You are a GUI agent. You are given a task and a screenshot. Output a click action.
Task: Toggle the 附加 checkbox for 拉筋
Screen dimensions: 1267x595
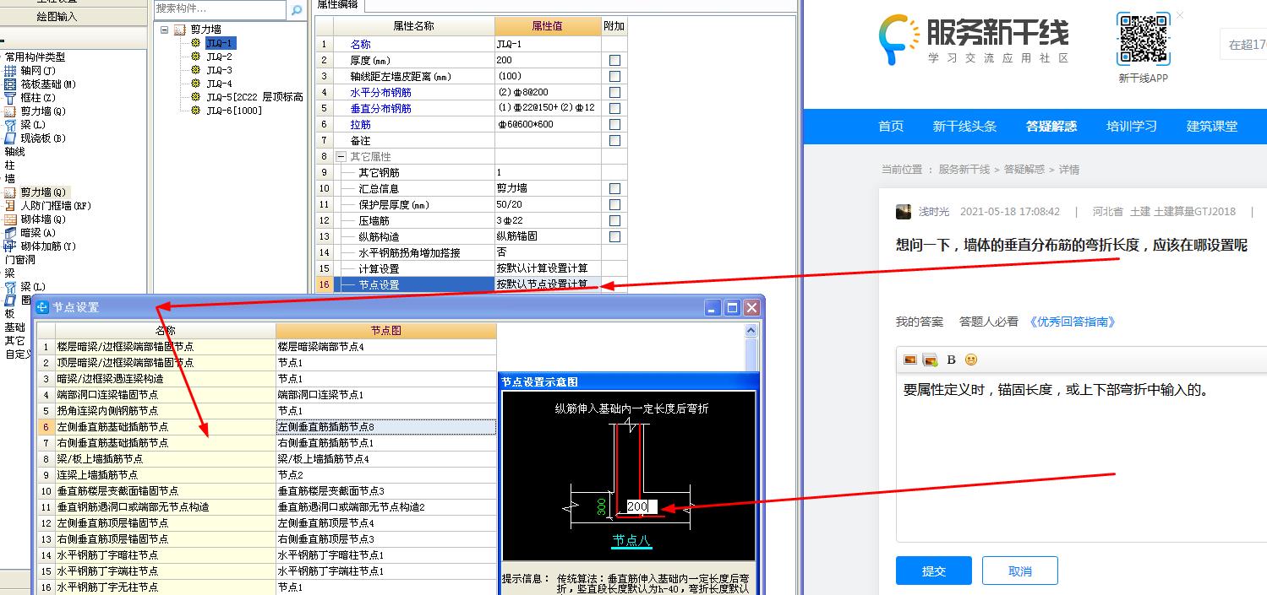[x=614, y=124]
